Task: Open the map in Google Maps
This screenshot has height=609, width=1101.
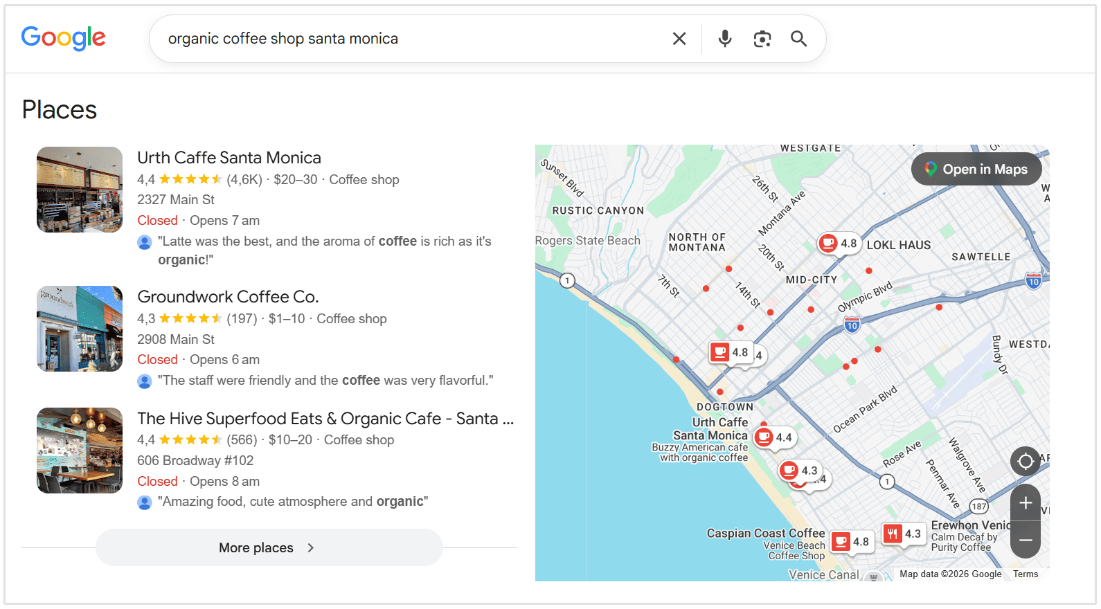Action: [976, 169]
